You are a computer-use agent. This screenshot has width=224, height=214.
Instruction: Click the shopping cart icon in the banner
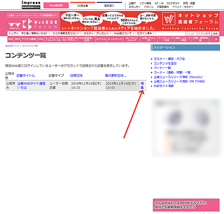(x=169, y=19)
